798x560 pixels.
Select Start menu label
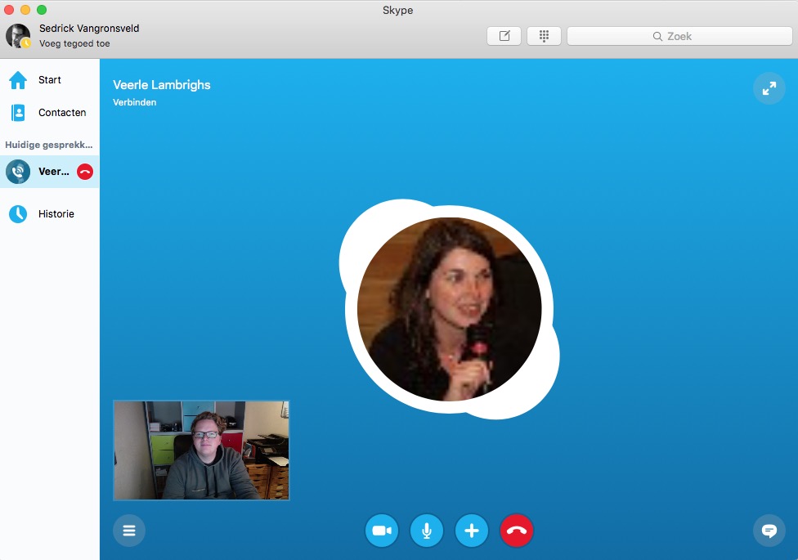[x=50, y=80]
